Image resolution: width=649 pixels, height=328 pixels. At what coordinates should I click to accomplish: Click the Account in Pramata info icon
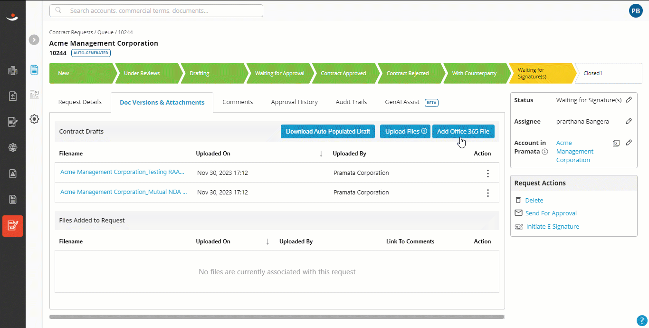point(545,152)
